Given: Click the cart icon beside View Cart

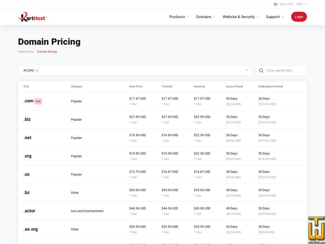Looking at the screenshot, I should (275, 4).
